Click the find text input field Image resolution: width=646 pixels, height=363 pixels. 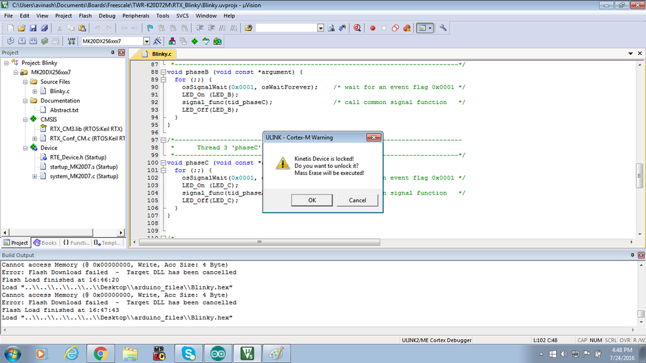[x=286, y=28]
